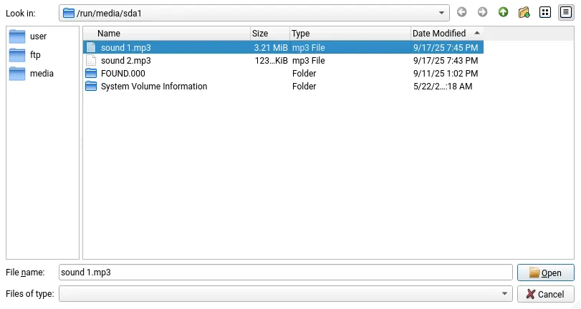The image size is (581, 309).
Task: Sort files by Size column header
Action: tap(260, 34)
